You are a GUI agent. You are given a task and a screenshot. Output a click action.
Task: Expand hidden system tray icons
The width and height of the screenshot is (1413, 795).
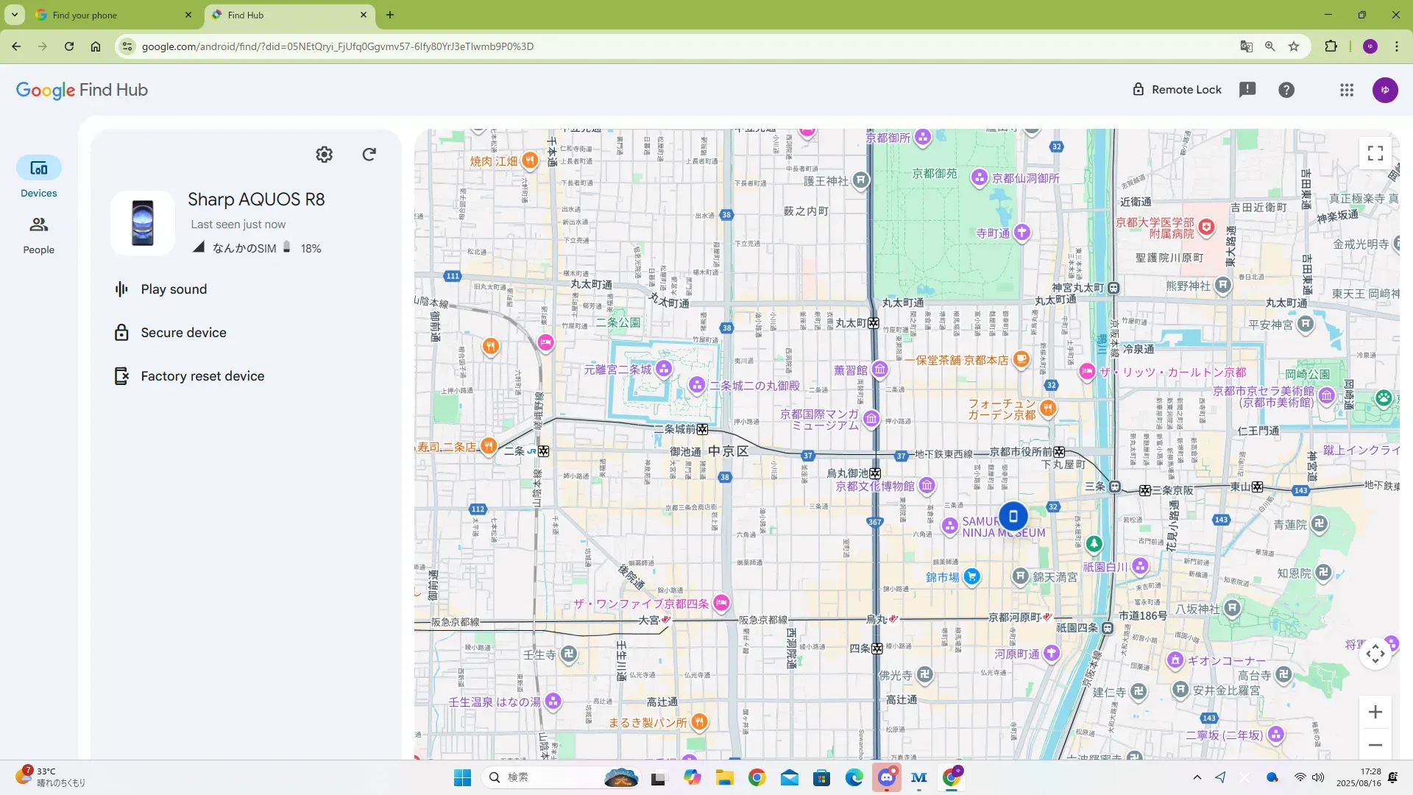coord(1197,777)
